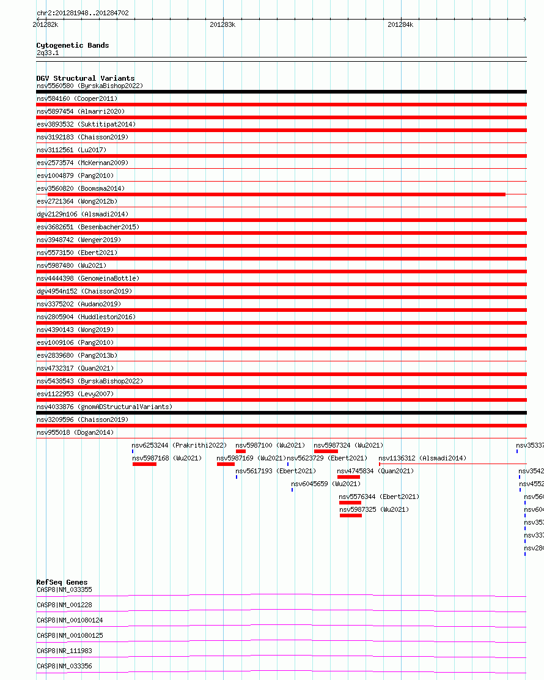Open the esv3560820 (Boomsma2014) variant label
544x680 pixels.
coord(81,188)
